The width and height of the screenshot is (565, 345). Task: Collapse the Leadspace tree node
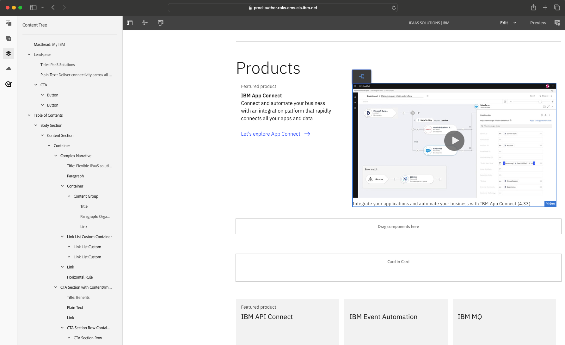[29, 54]
